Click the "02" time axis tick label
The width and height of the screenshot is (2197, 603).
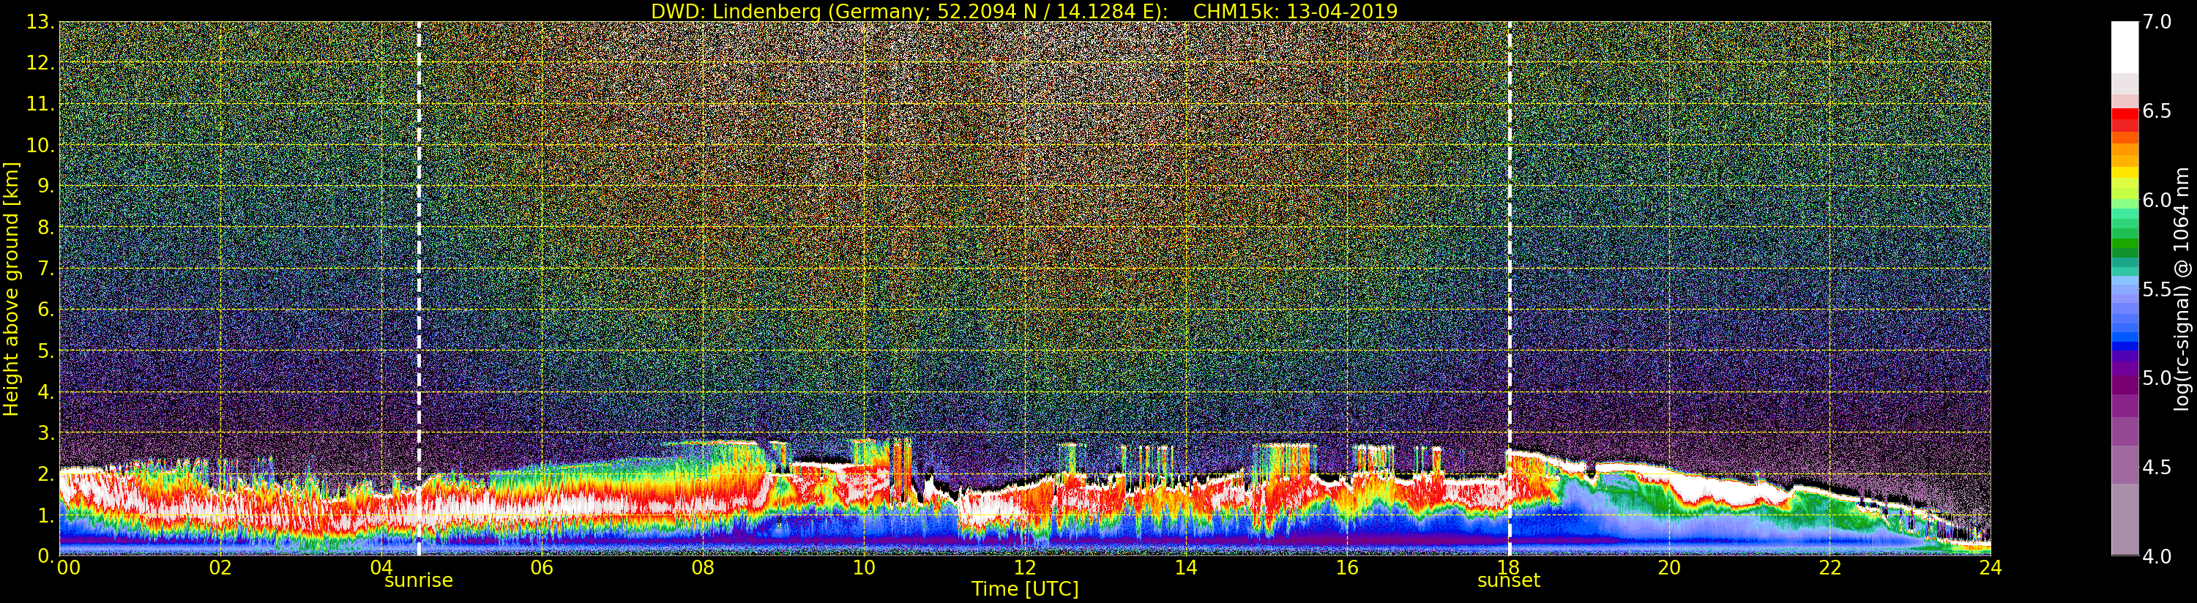pyautogui.click(x=220, y=567)
